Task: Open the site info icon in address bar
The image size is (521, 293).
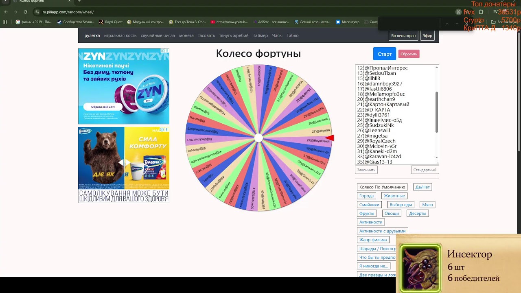Action: point(37,12)
